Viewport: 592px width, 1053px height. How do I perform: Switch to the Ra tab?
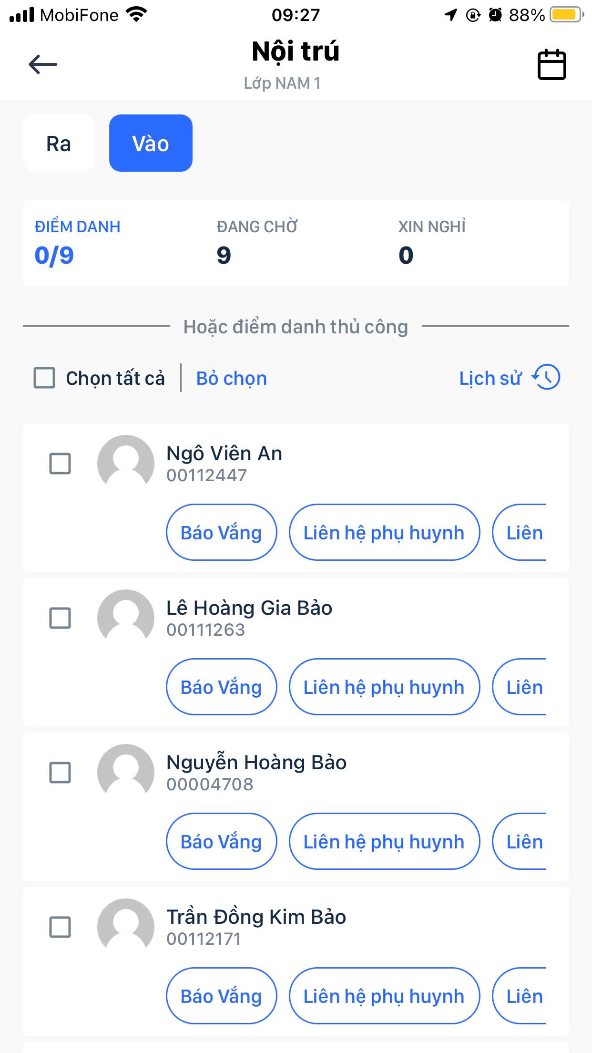[x=59, y=143]
